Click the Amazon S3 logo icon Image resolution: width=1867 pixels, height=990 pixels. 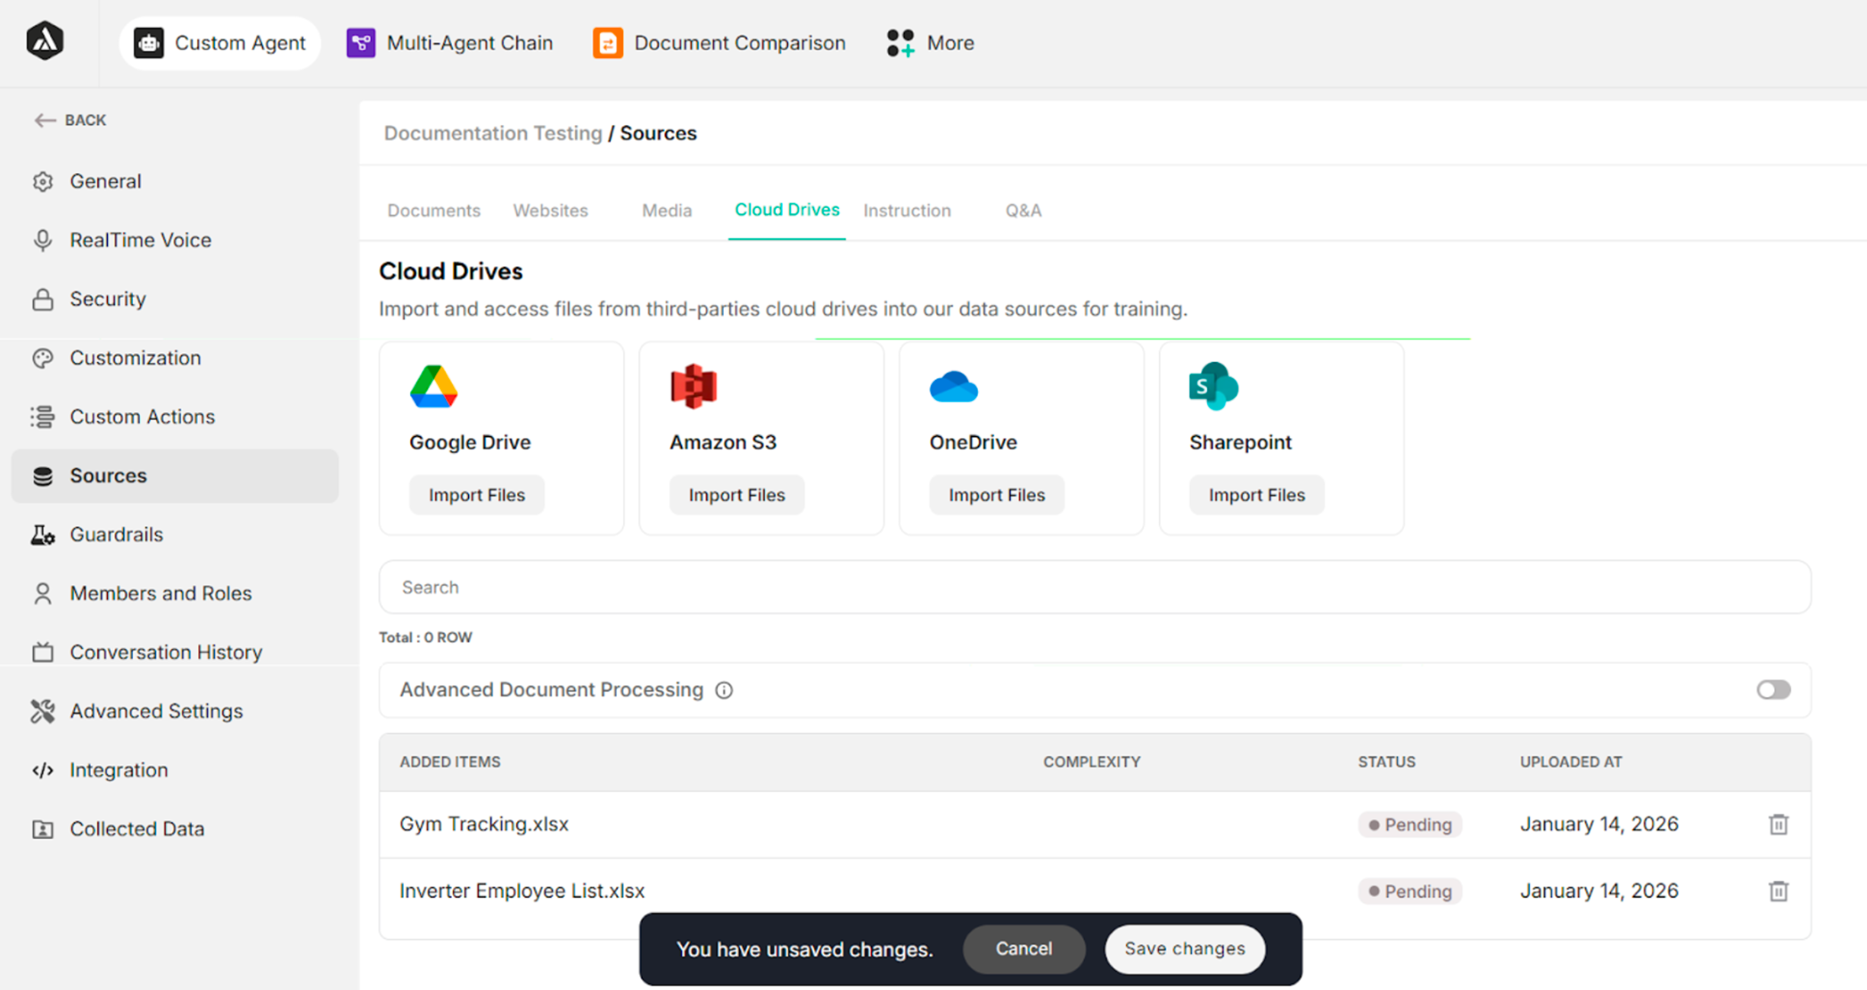(694, 386)
